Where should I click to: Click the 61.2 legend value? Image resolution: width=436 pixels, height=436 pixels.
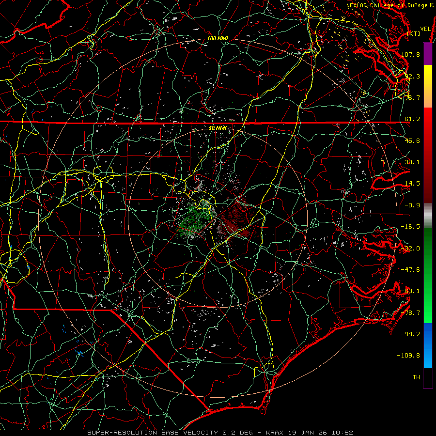412,119
